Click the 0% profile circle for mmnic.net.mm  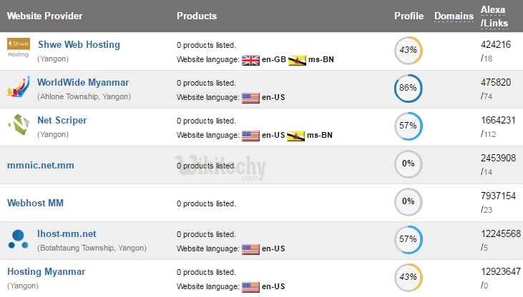coord(408,163)
